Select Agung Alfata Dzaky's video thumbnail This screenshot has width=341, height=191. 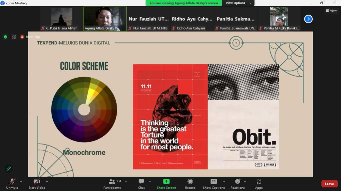click(x=105, y=19)
